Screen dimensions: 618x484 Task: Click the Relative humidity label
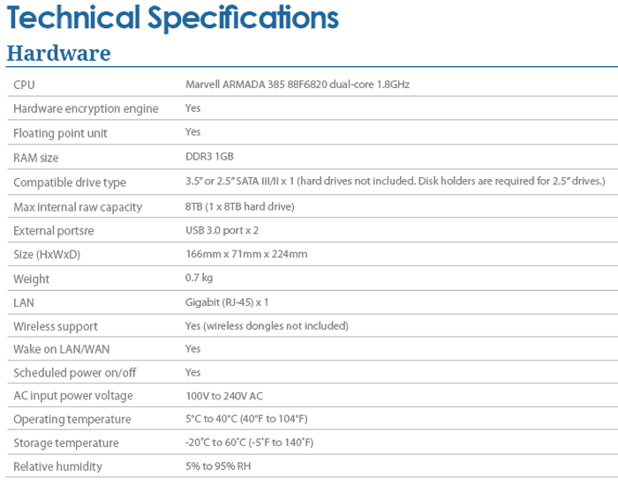(57, 466)
